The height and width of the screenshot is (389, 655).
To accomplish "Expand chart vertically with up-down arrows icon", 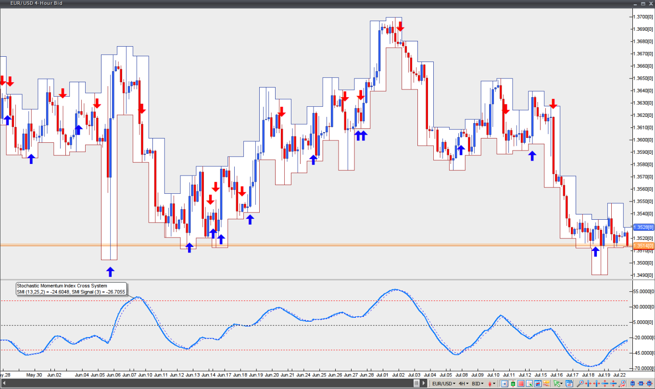I will pos(605,383).
